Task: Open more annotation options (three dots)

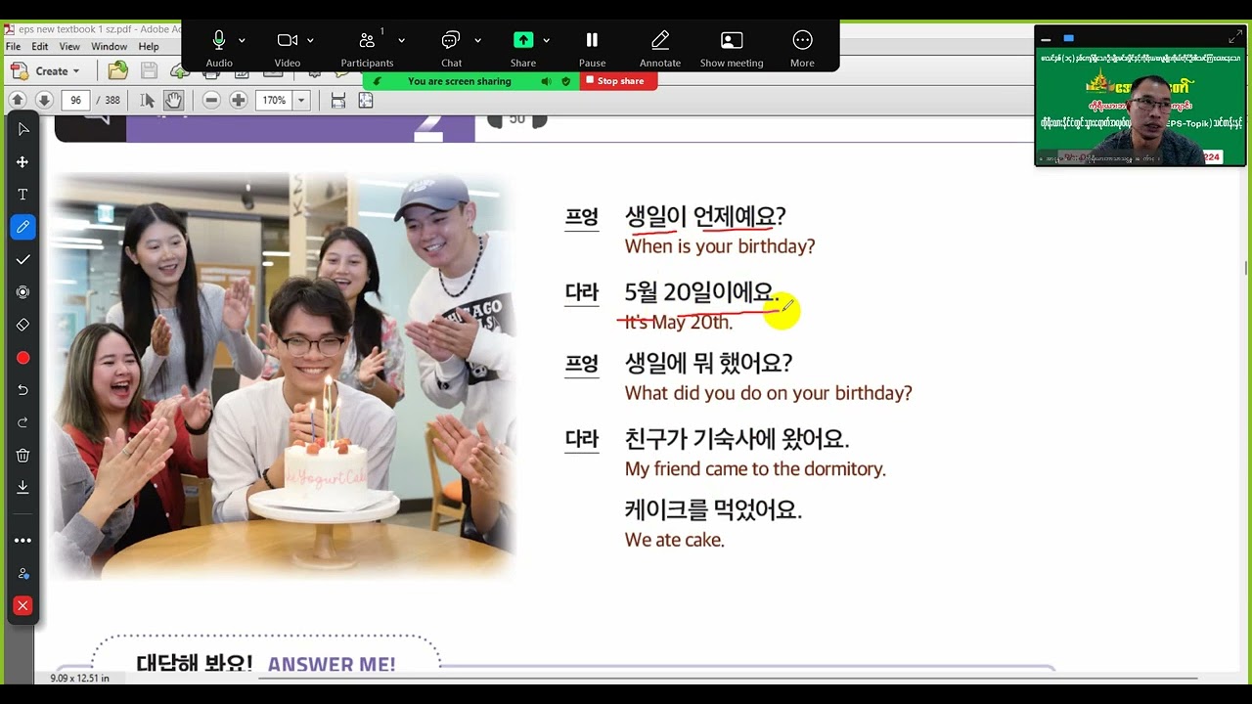Action: click(23, 541)
